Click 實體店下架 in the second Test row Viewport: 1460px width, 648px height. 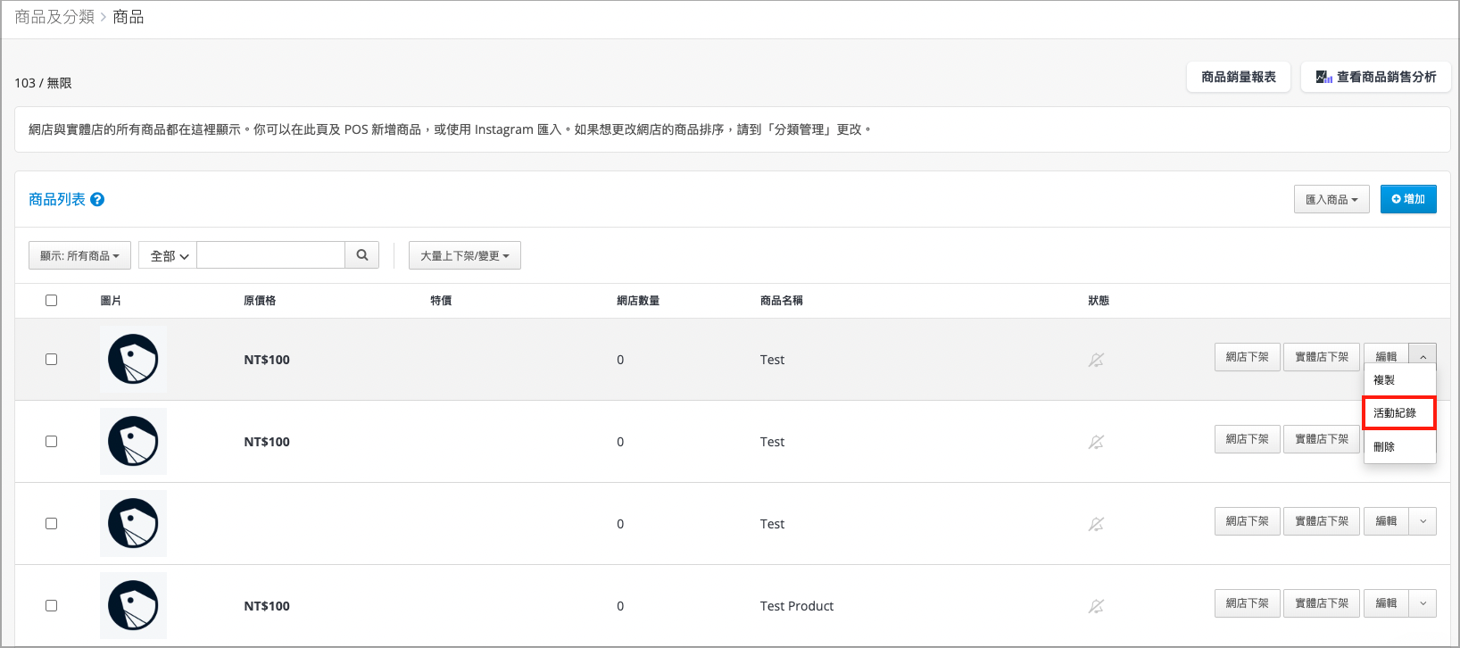click(x=1322, y=439)
